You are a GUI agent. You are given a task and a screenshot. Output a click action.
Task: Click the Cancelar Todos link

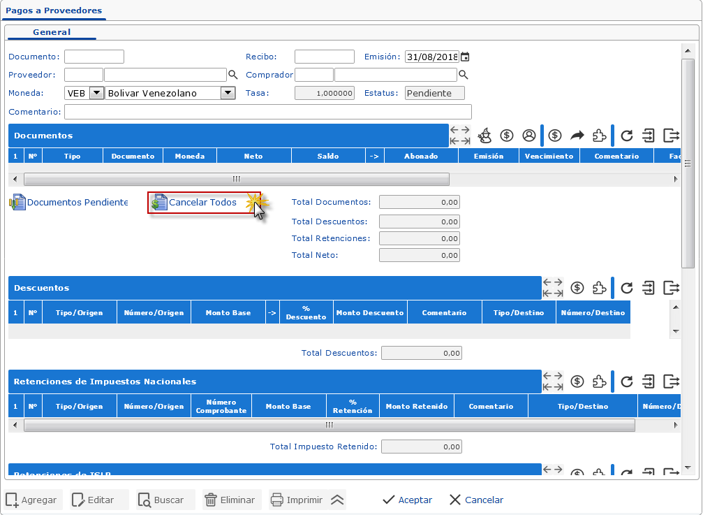tap(202, 203)
